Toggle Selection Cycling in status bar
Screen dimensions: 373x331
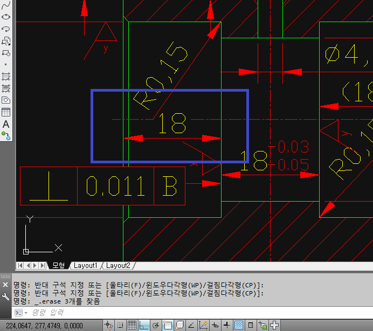(263, 325)
